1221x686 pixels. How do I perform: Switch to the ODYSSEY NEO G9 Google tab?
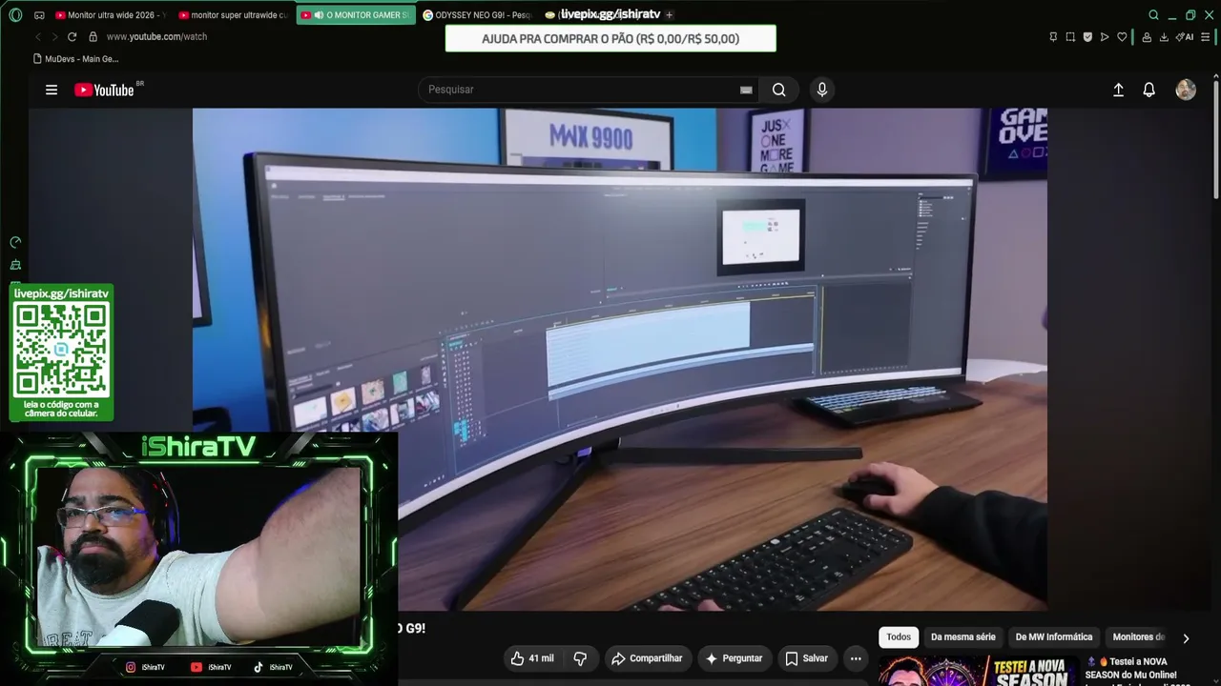coord(477,15)
